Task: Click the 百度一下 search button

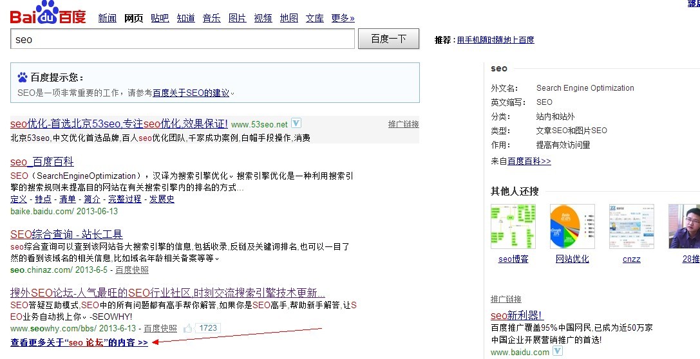Action: point(388,39)
